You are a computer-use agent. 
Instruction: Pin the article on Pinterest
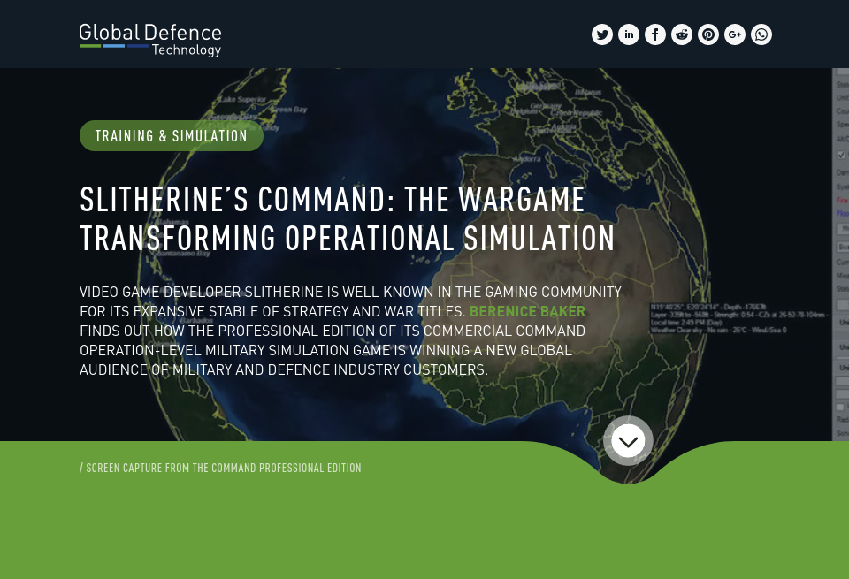[x=708, y=34]
